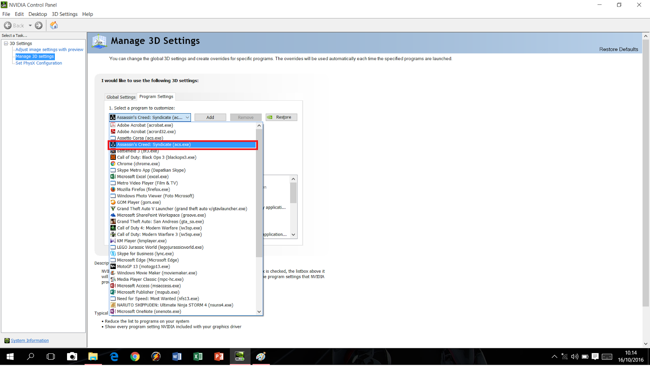This screenshot has width=650, height=366.
Task: Open Action Center notifications icon
Action: (x=595, y=357)
